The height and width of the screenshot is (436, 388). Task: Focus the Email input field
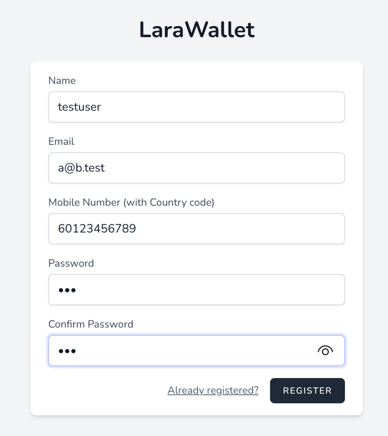click(196, 168)
